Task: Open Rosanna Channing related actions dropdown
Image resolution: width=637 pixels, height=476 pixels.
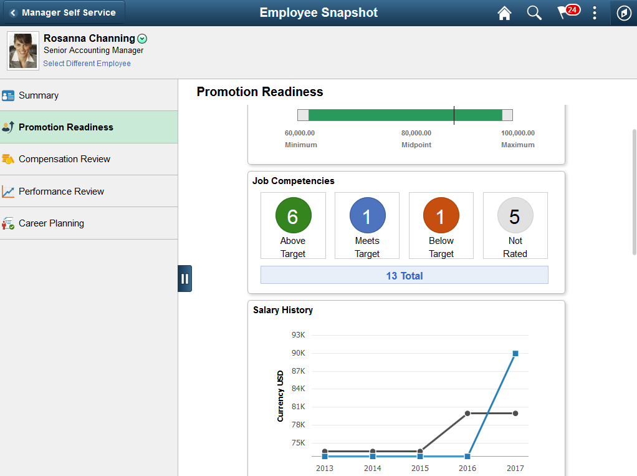Action: point(142,39)
